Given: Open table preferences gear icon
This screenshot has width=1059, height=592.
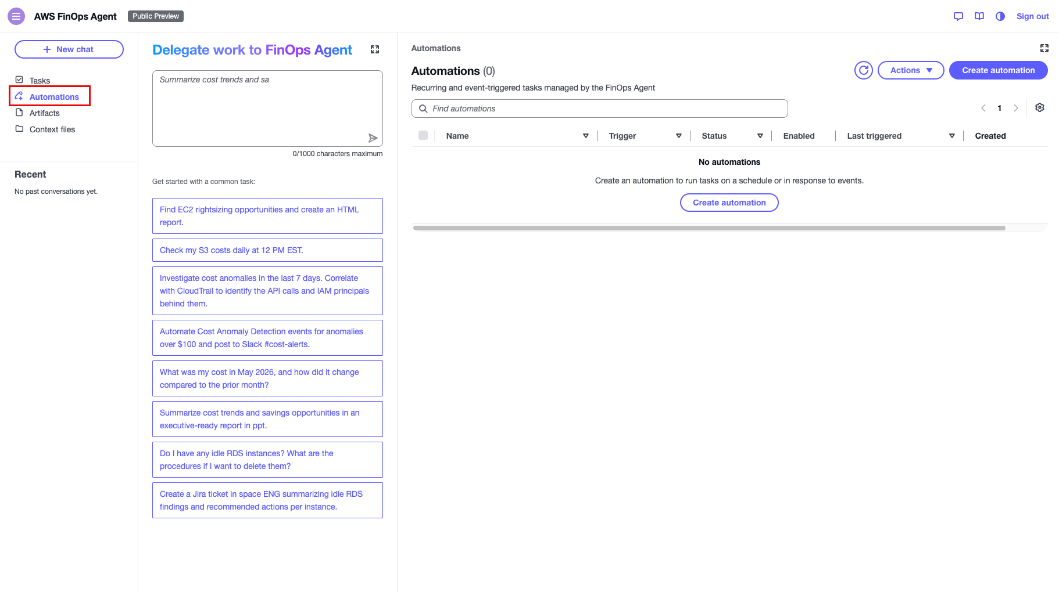Looking at the screenshot, I should pyautogui.click(x=1040, y=108).
